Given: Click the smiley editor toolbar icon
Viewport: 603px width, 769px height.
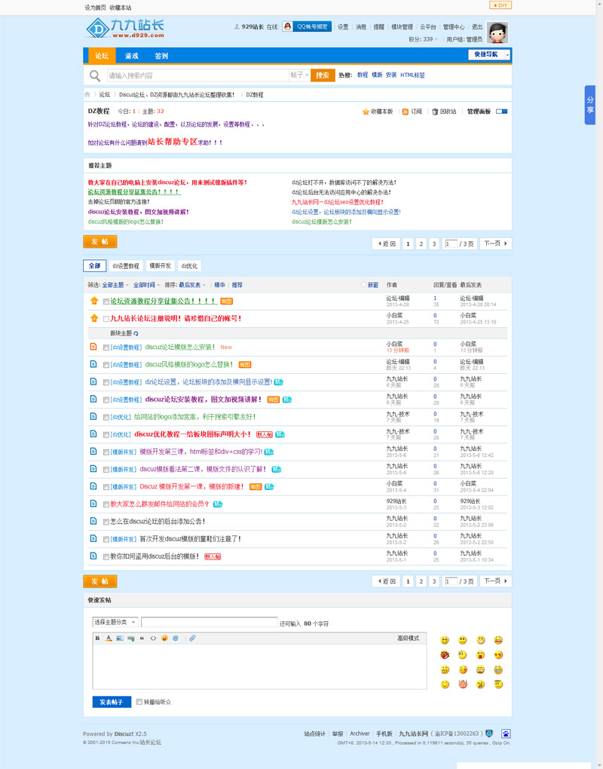Looking at the screenshot, I should tap(164, 638).
